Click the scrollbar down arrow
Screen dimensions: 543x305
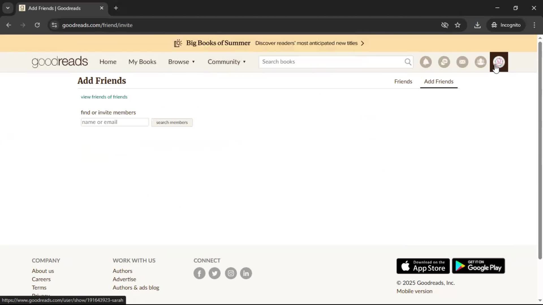click(540, 300)
